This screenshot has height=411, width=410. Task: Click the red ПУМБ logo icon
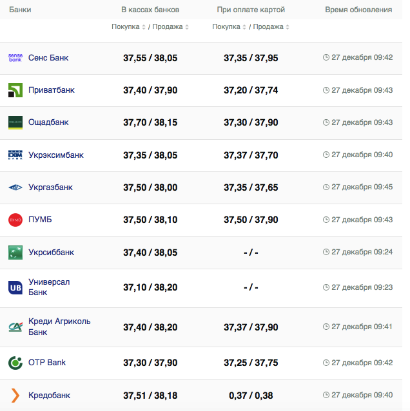[15, 220]
